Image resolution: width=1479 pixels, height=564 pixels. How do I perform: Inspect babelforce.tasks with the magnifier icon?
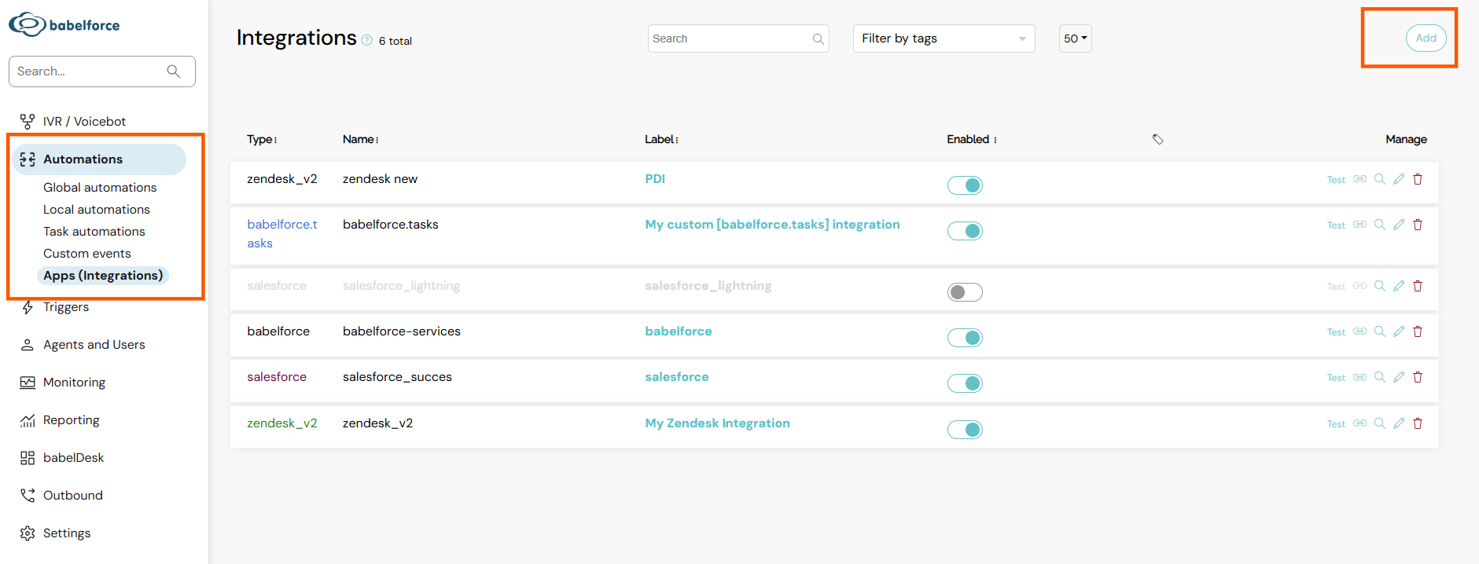1379,225
